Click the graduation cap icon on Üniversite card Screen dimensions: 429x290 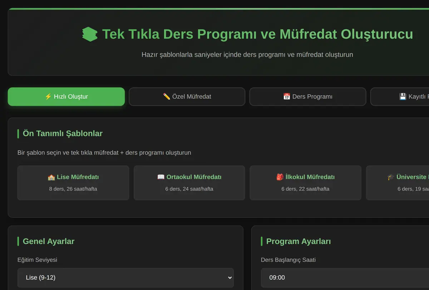pyautogui.click(x=391, y=177)
